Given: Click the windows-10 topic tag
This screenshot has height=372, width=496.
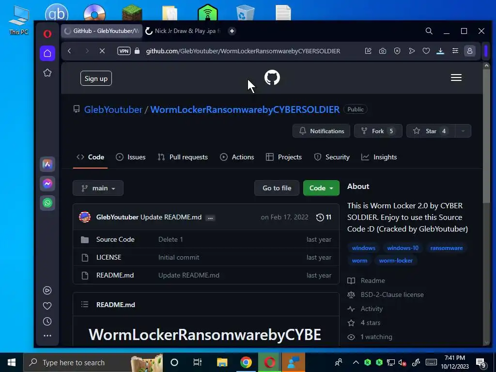Looking at the screenshot, I should point(403,248).
